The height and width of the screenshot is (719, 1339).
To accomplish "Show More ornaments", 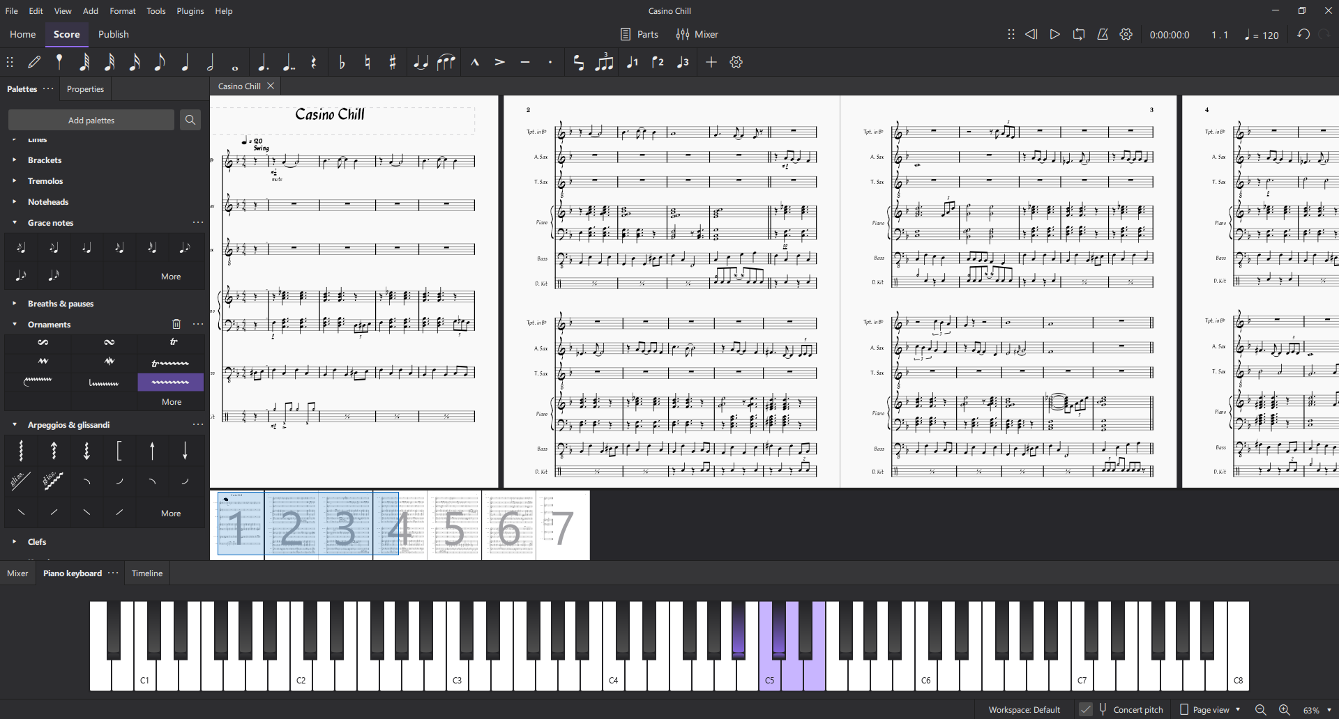I will tap(171, 401).
